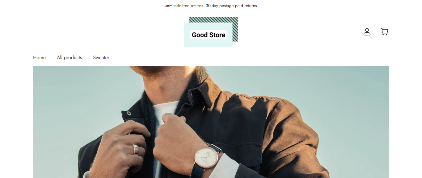Open the shopping cart icon
The width and height of the screenshot is (422, 178).
(384, 32)
